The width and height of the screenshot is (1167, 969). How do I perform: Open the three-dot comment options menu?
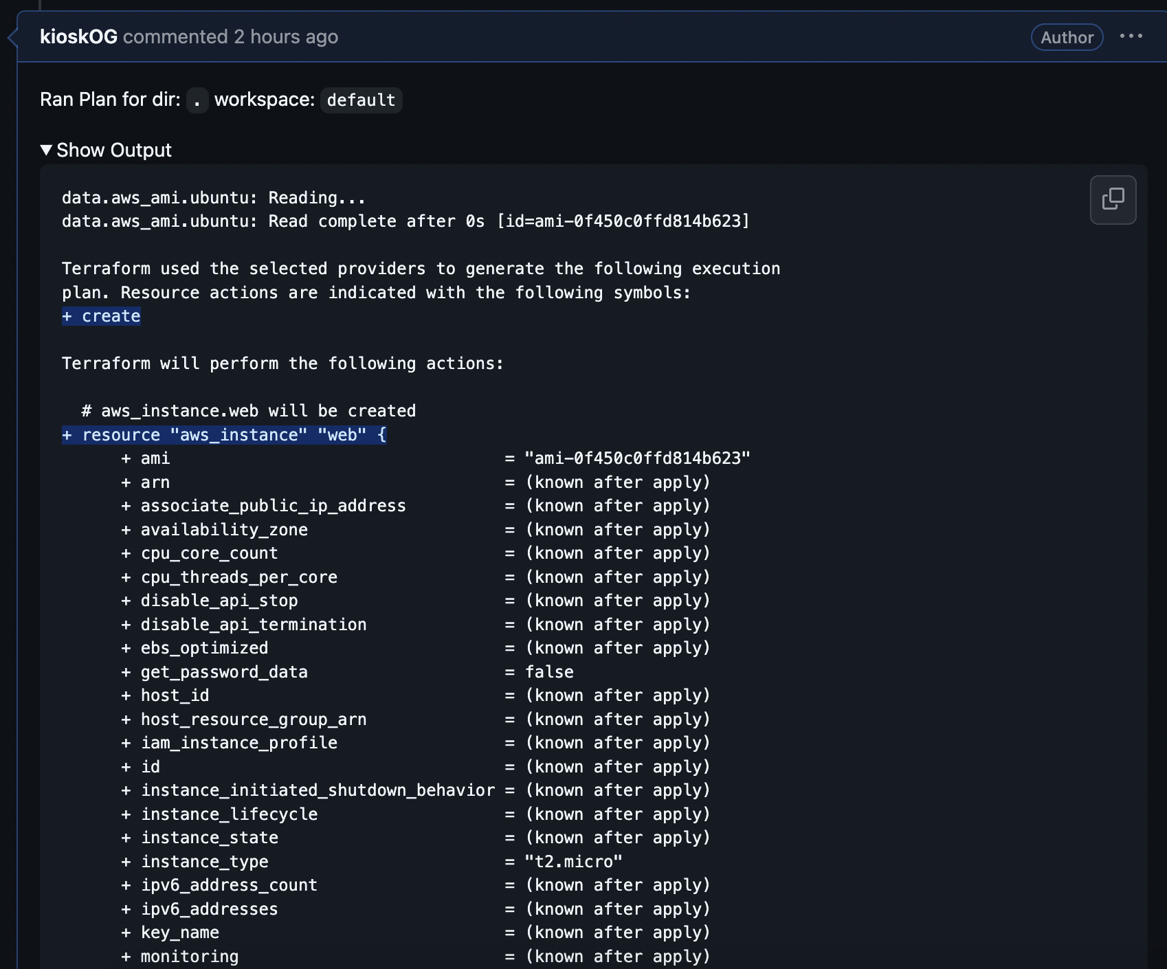pyautogui.click(x=1131, y=36)
